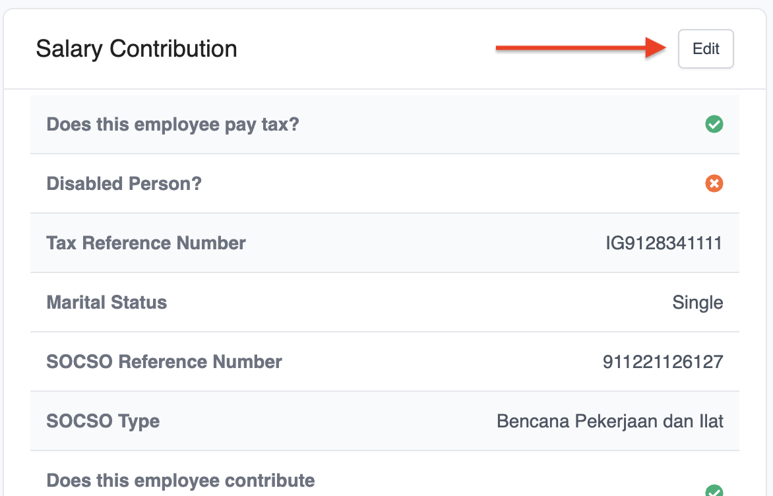The image size is (773, 496).
Task: Select tax reference value IG9128341111
Action: [664, 243]
